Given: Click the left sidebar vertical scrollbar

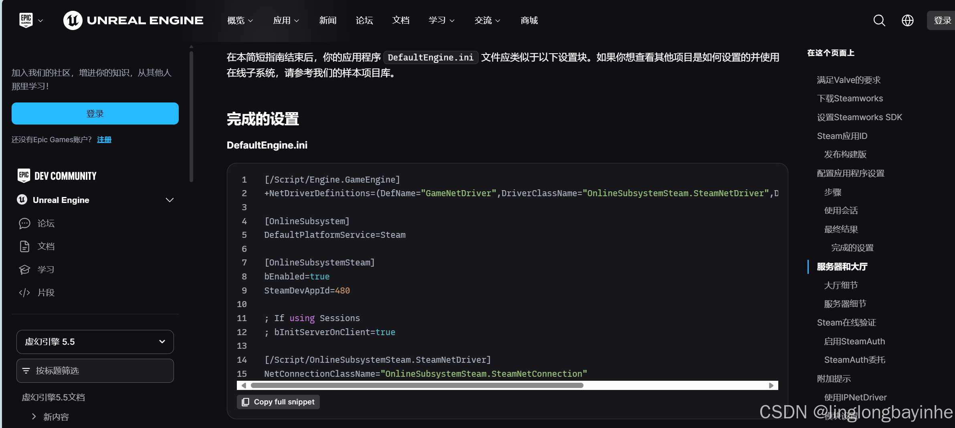Looking at the screenshot, I should [x=191, y=116].
